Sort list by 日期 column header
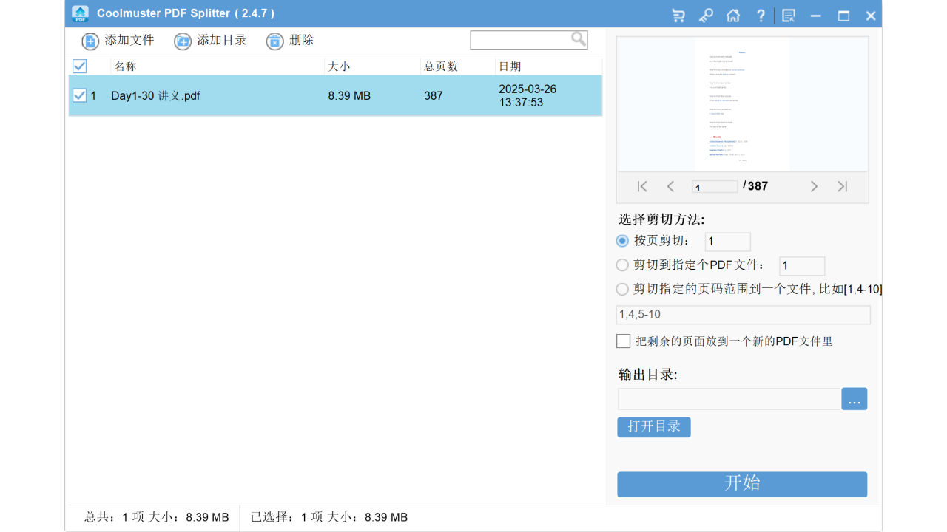 510,66
